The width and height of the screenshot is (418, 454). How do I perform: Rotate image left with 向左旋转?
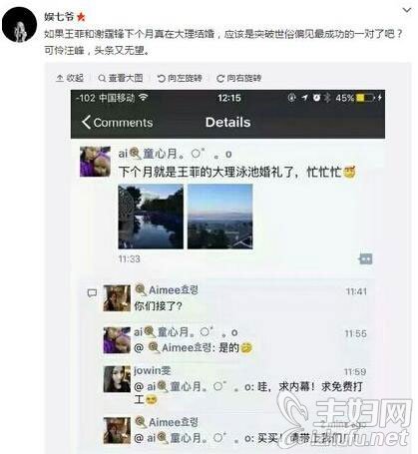pyautogui.click(x=180, y=78)
